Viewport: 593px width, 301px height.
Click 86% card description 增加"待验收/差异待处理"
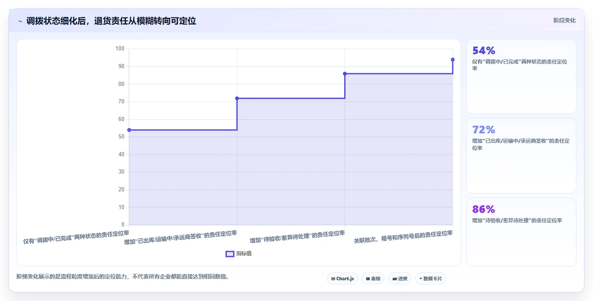click(517, 221)
